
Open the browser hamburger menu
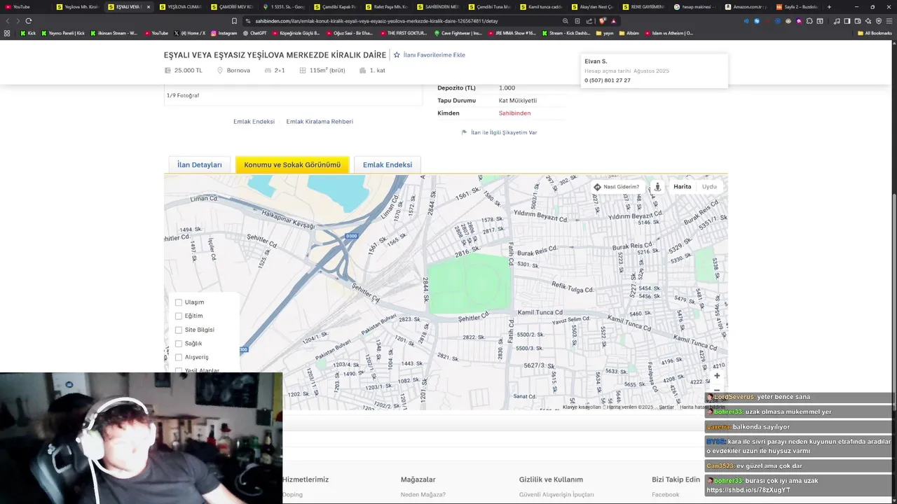[x=889, y=21]
